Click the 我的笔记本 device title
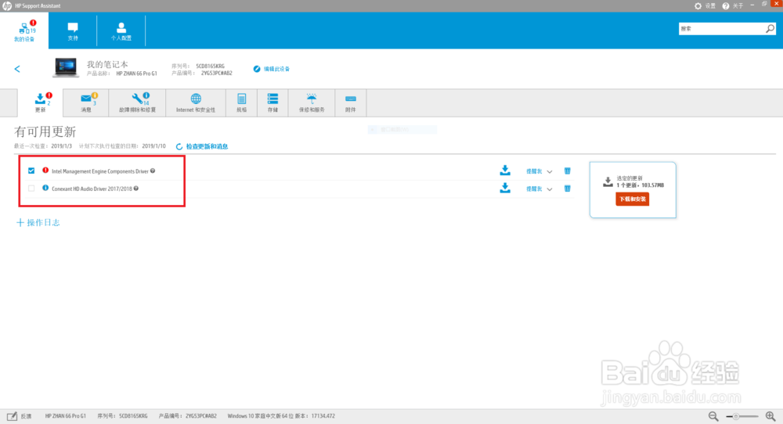 click(106, 64)
